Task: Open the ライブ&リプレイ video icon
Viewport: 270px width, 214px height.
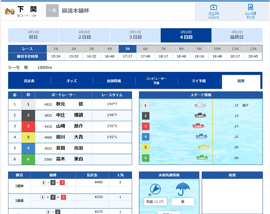Action: pos(214,8)
